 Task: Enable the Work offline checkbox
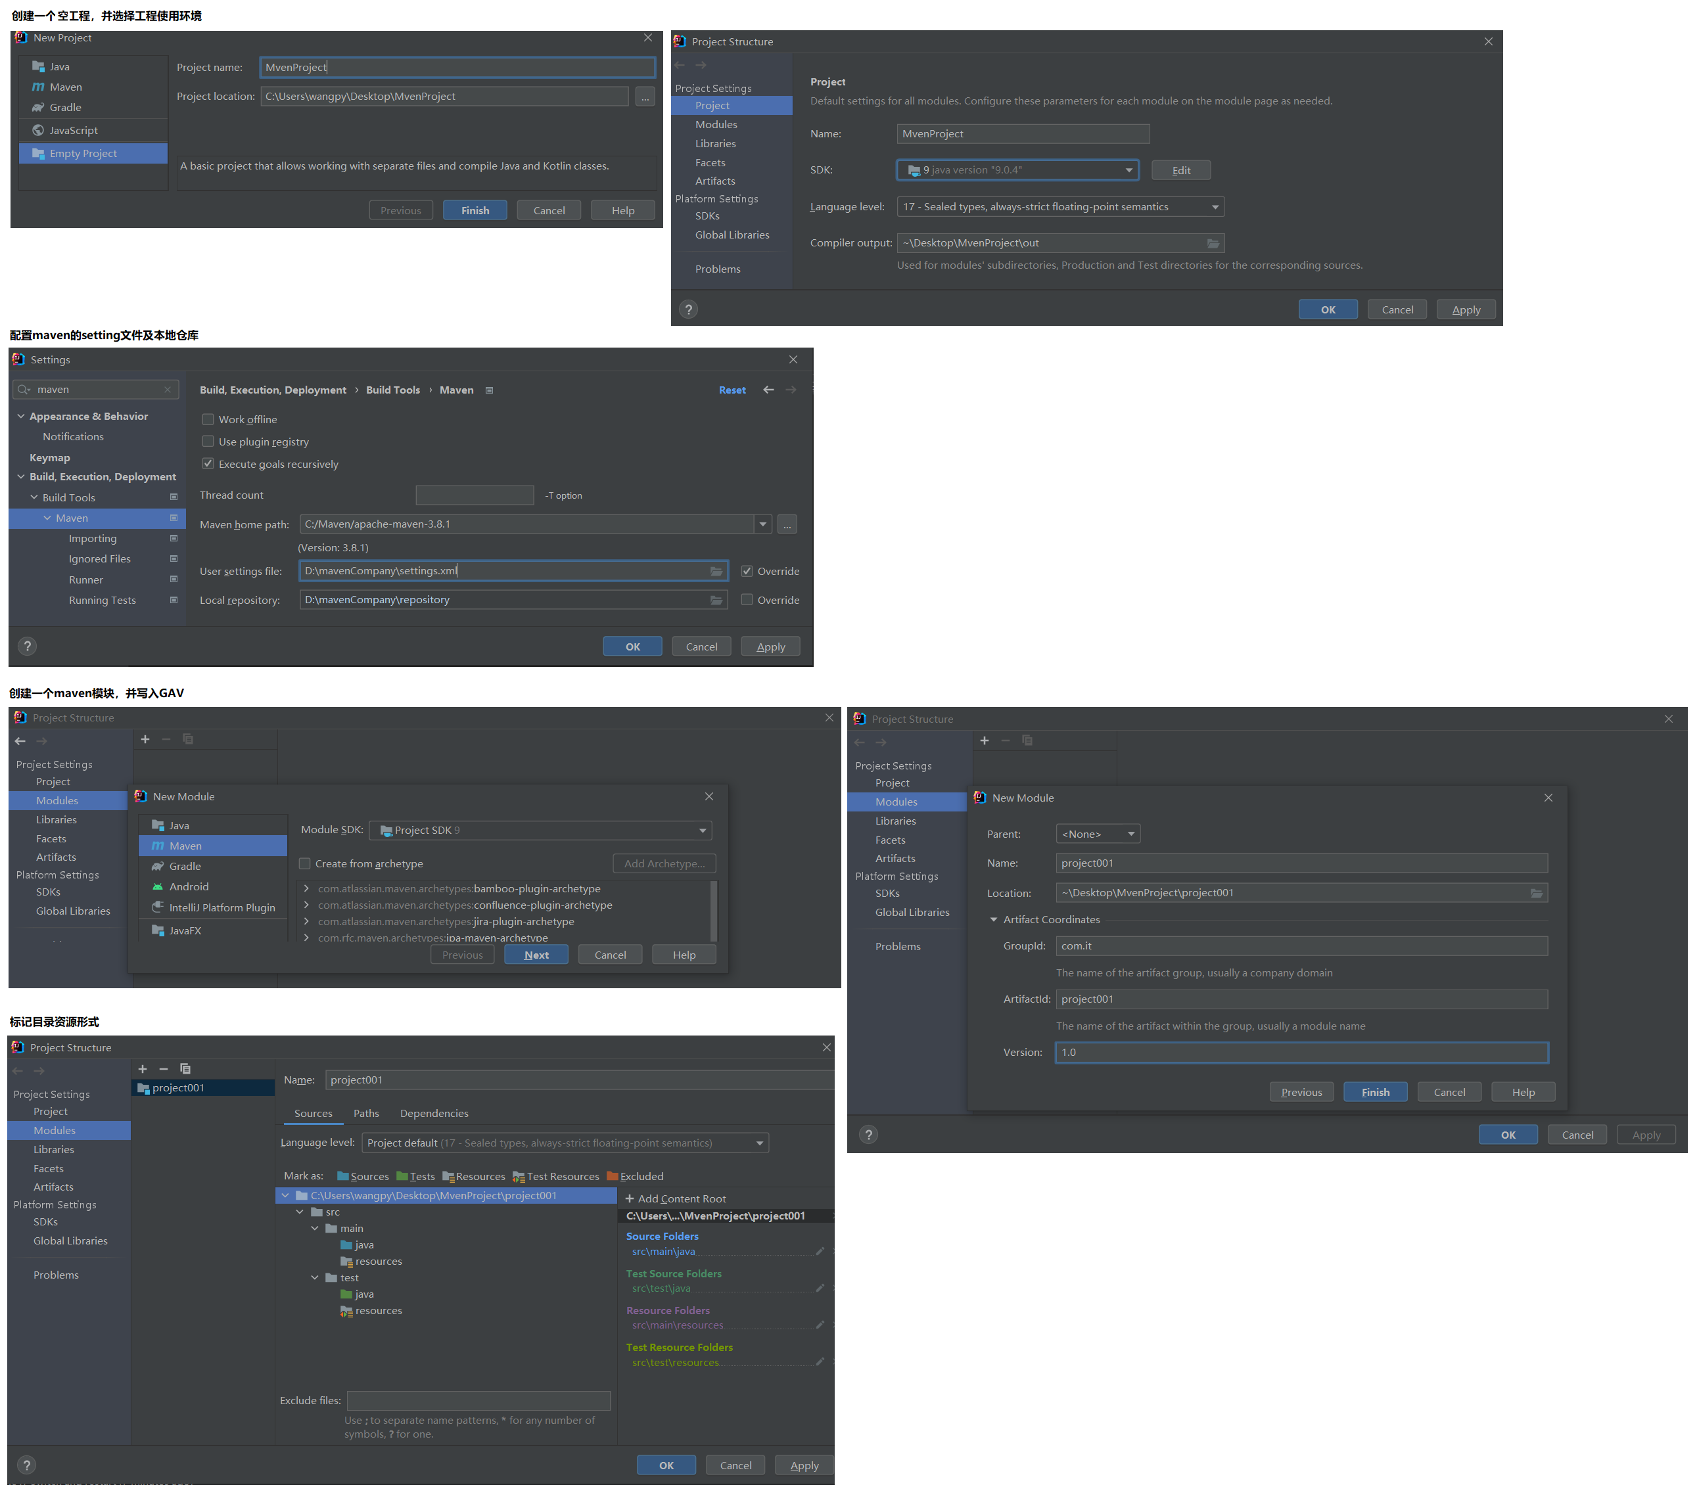pos(208,420)
